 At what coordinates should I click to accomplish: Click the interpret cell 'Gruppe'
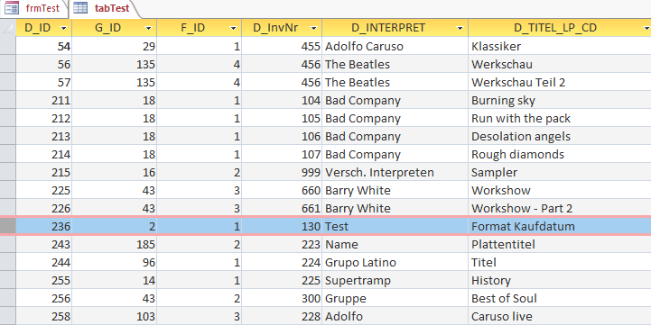[x=395, y=298]
